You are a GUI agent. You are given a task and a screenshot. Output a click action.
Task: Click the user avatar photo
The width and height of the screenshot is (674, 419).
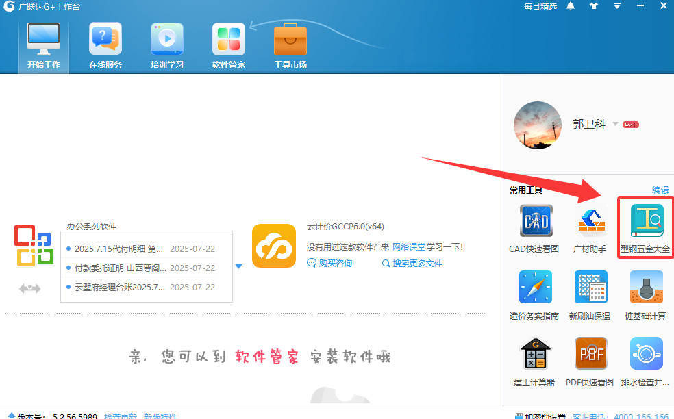[x=537, y=125]
